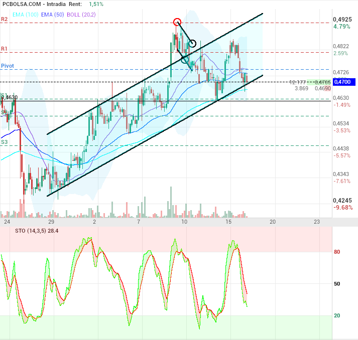
Task: Click the R2 resistance level label
Action: tap(4, 19)
